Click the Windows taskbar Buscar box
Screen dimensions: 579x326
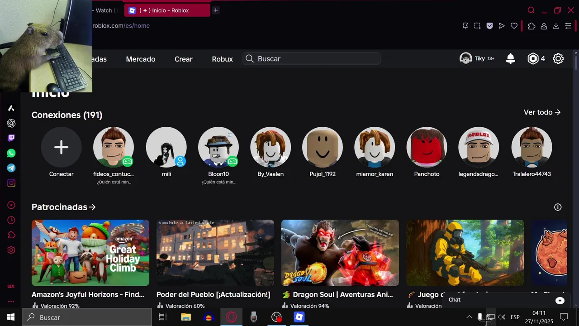pyautogui.click(x=87, y=317)
